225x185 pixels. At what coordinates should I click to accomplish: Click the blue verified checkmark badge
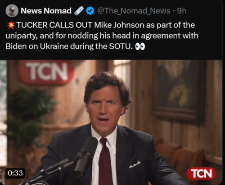pos(90,11)
